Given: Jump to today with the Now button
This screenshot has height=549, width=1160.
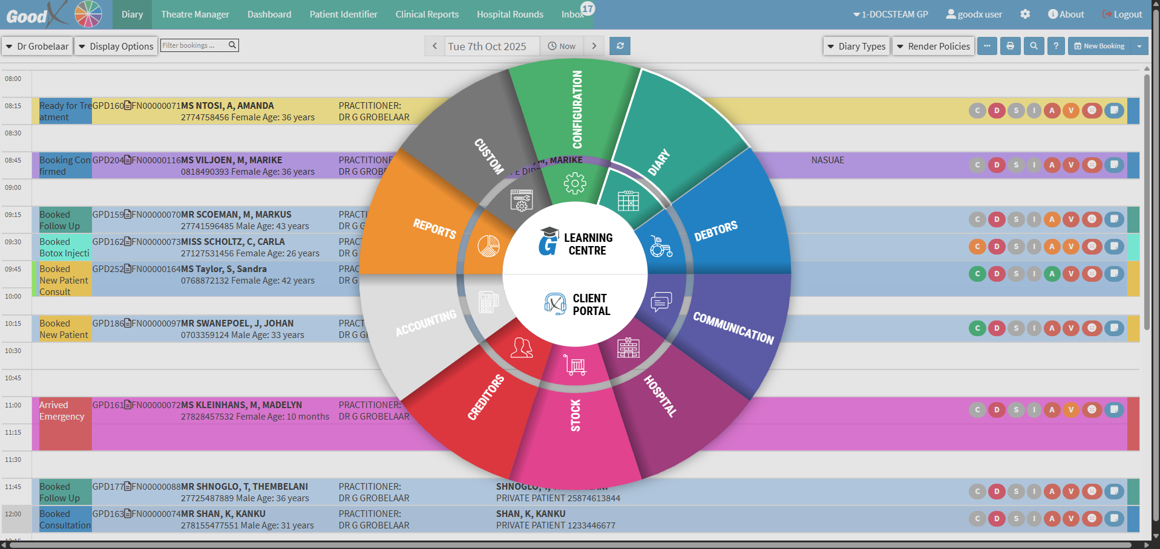Looking at the screenshot, I should click(562, 46).
